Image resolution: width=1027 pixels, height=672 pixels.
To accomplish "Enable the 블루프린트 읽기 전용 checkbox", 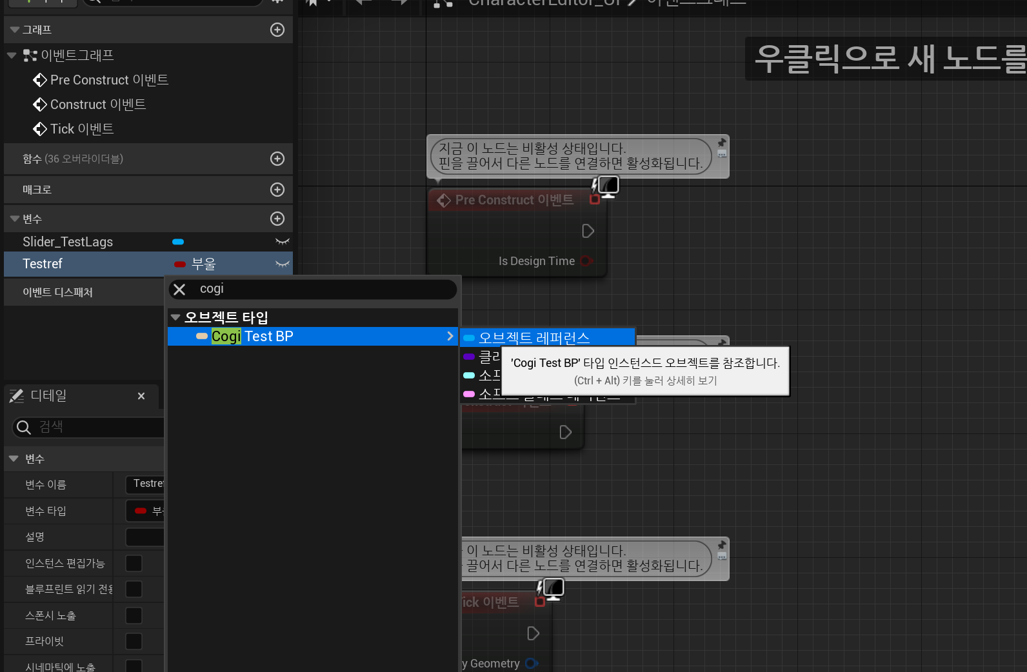I will click(134, 589).
